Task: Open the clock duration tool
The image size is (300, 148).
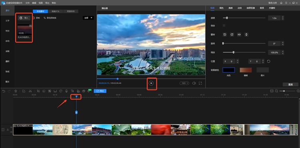Action: [61, 91]
